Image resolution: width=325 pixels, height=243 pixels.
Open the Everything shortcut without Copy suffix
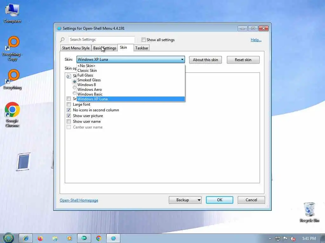point(12,79)
